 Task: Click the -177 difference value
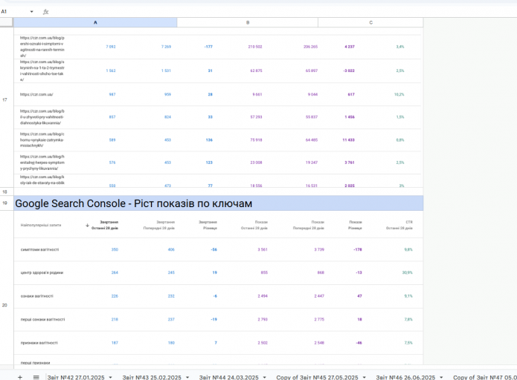pyautogui.click(x=208, y=47)
